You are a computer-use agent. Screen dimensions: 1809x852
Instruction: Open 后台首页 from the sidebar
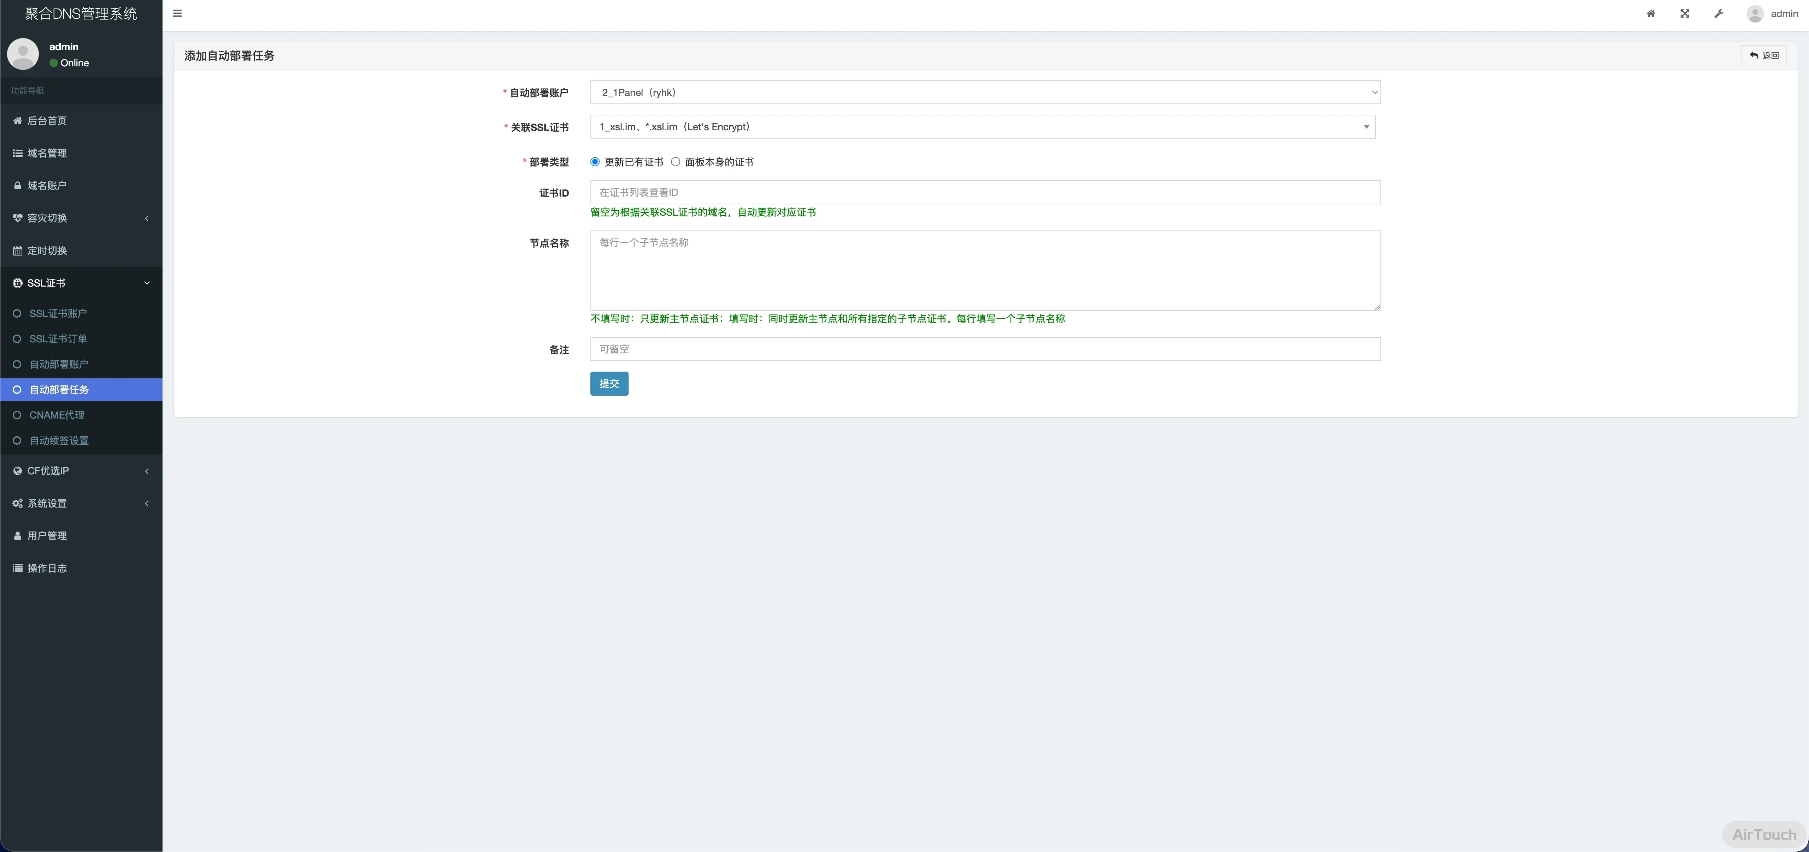47,121
